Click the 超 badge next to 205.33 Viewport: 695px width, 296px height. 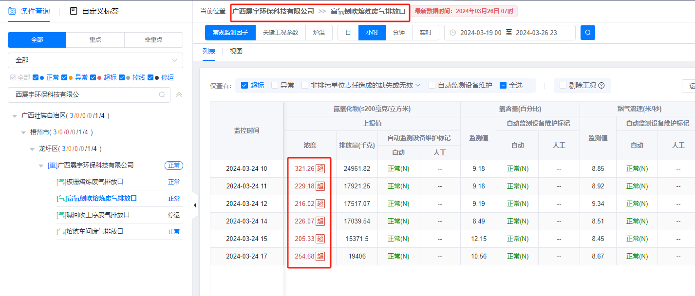pyautogui.click(x=320, y=239)
